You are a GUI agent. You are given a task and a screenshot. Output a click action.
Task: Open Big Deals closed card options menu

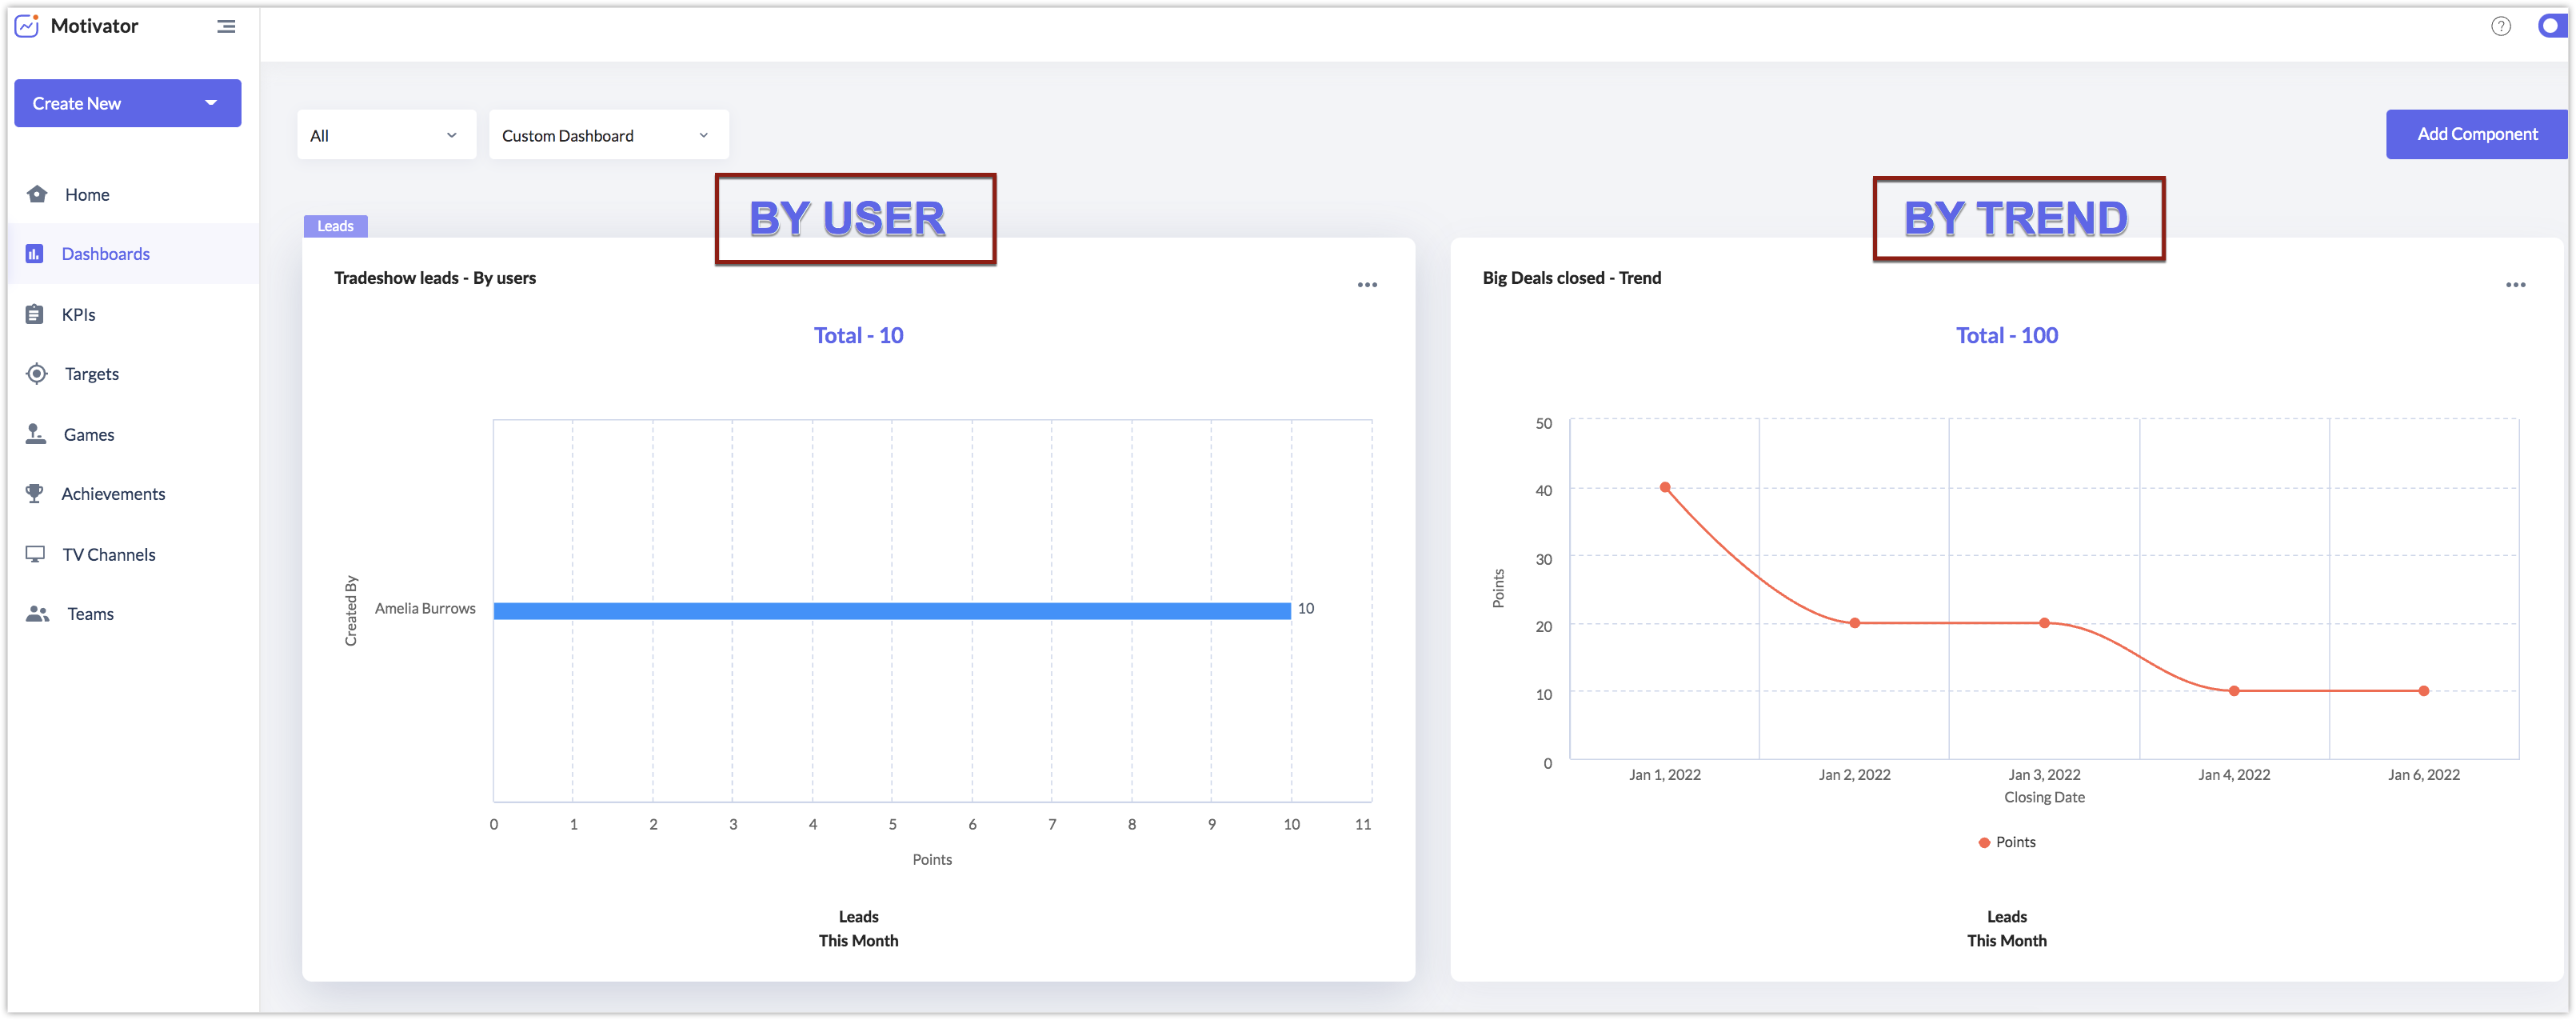click(2515, 285)
